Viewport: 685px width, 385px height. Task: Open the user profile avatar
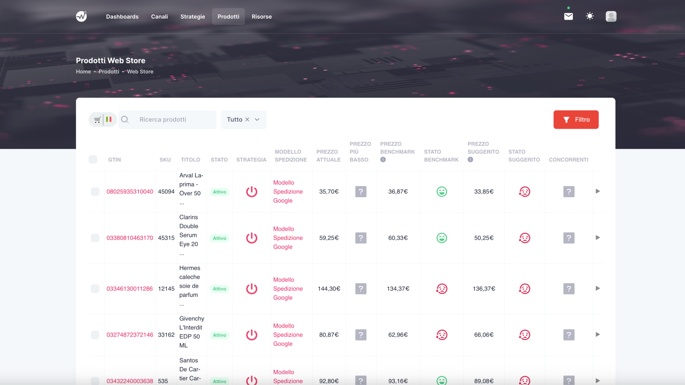(x=611, y=16)
